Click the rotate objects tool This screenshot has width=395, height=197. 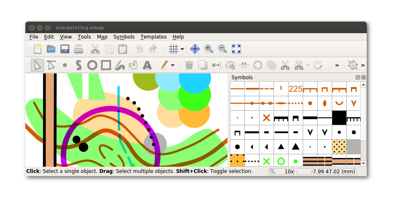click(317, 66)
